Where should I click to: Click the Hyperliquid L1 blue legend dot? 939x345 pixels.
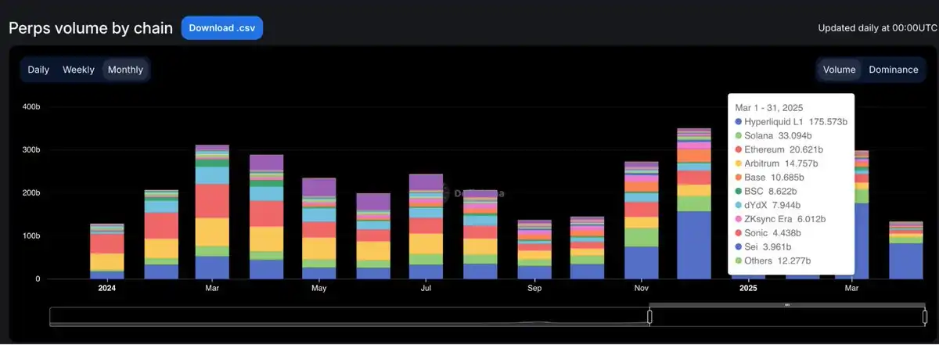click(x=738, y=122)
